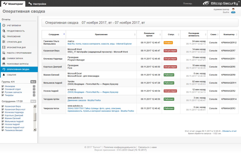Toggle the Тендеры group checkbox
Image resolution: width=241 pixels, height=154 pixels.
point(3,95)
